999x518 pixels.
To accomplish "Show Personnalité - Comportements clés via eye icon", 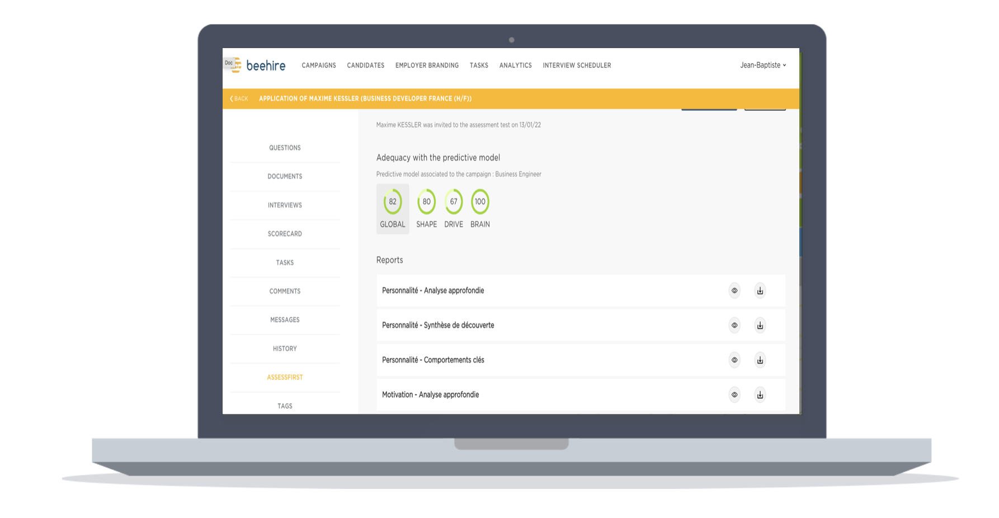I will click(x=734, y=360).
